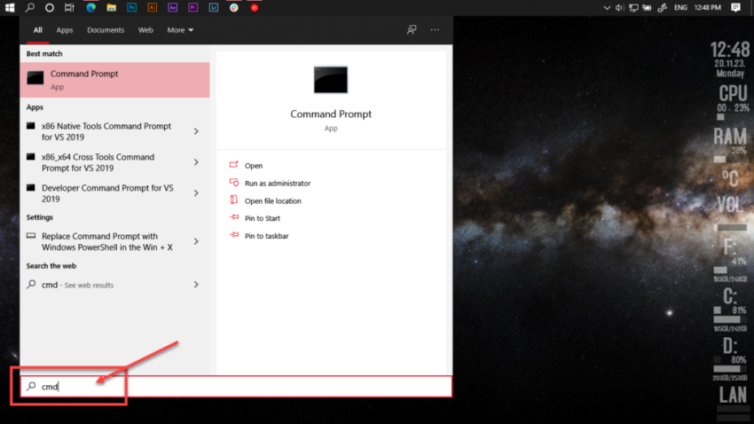
Task: Click the F: drive desktop widget
Action: point(730,260)
